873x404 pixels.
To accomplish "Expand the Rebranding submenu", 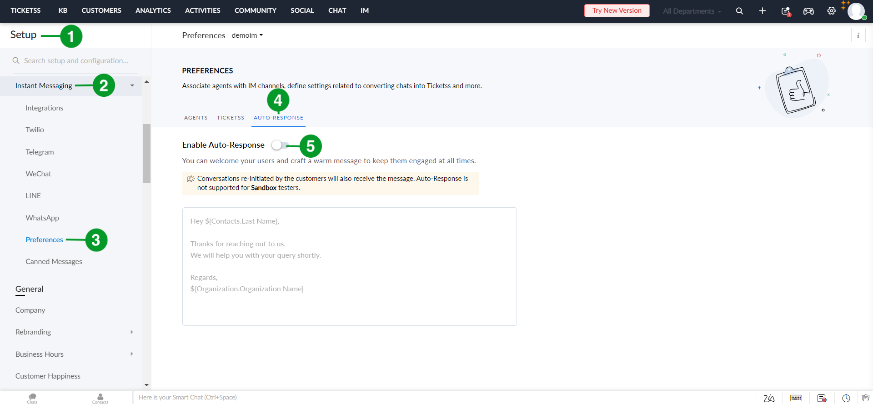I will coord(132,332).
